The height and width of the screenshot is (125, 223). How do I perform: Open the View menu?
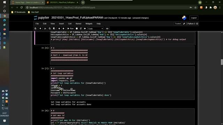click(53, 24)
